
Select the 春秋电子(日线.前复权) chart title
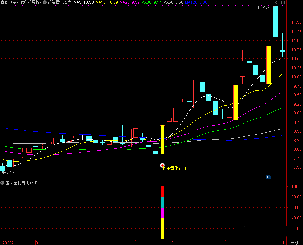click(x=21, y=2)
